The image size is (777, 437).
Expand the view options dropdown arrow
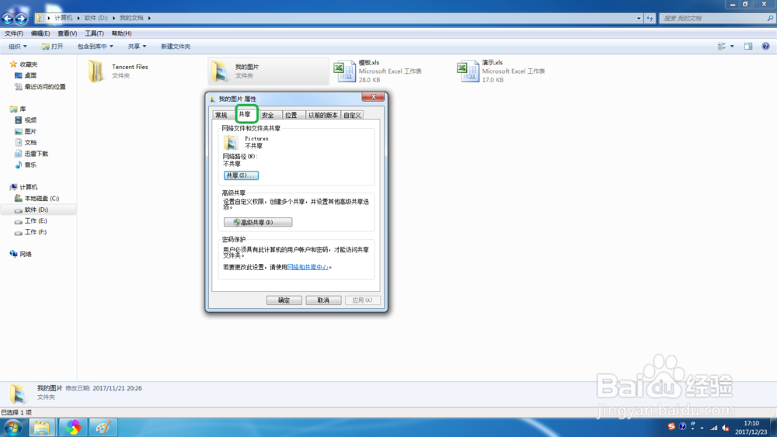click(x=732, y=46)
